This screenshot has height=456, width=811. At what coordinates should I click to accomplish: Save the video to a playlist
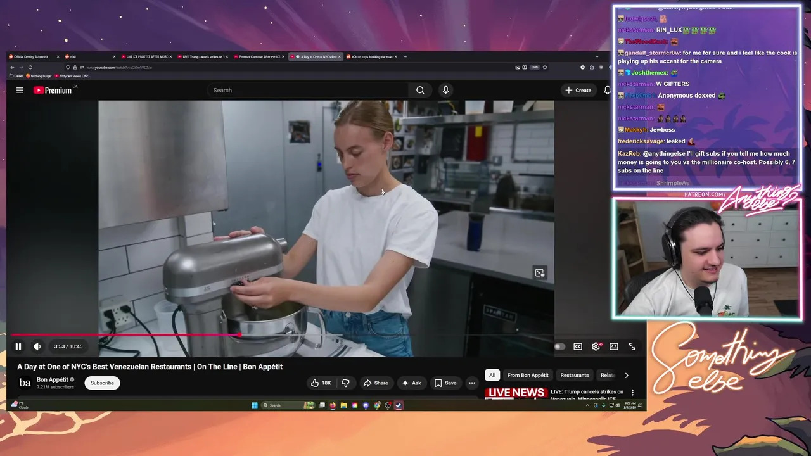pyautogui.click(x=445, y=383)
